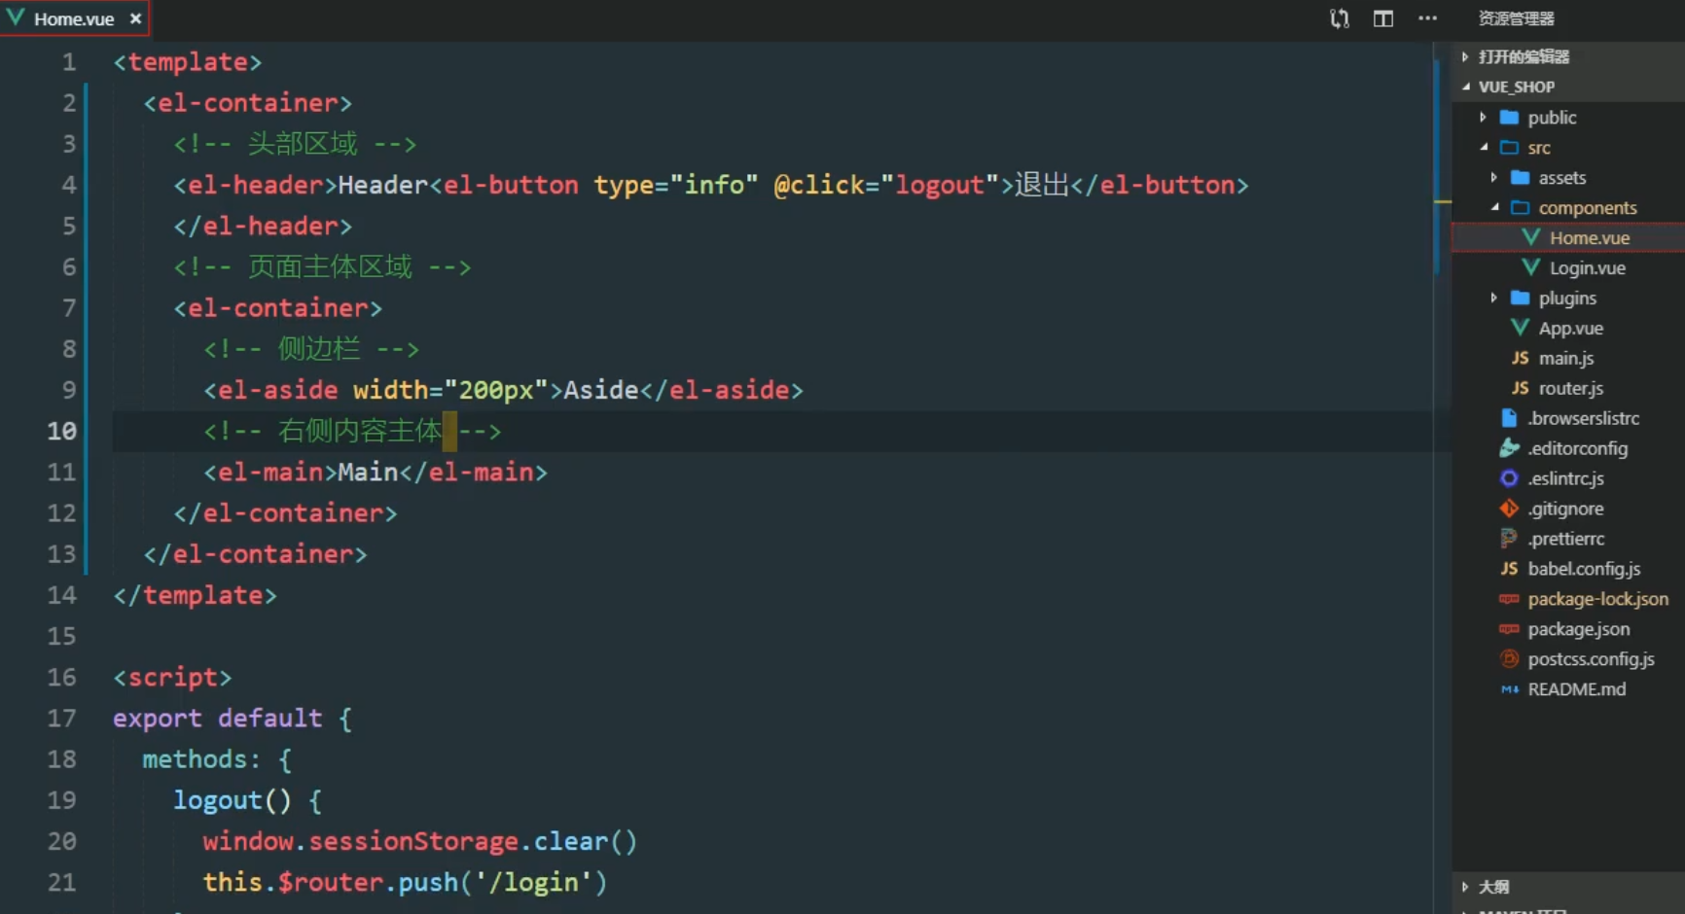Open README.md in the file tree
The width and height of the screenshot is (1685, 914).
1576,689
